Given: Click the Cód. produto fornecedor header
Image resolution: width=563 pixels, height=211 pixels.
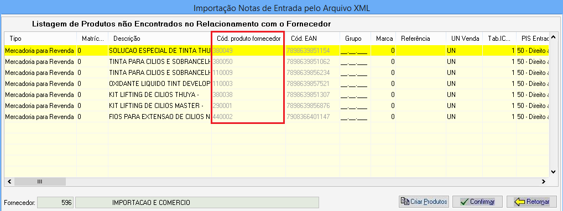Looking at the screenshot, I should click(248, 38).
